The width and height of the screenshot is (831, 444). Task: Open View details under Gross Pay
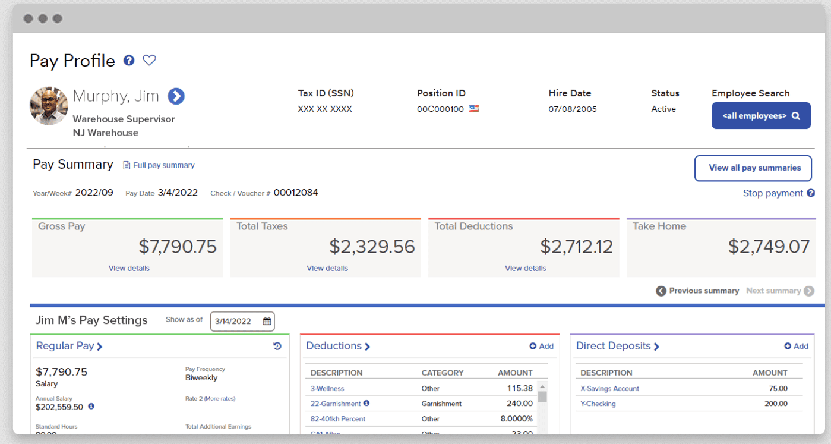pyautogui.click(x=129, y=268)
